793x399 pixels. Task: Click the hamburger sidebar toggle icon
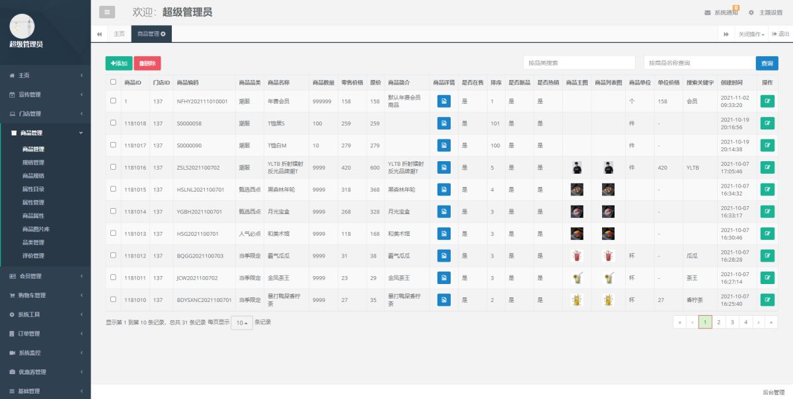[x=107, y=12]
